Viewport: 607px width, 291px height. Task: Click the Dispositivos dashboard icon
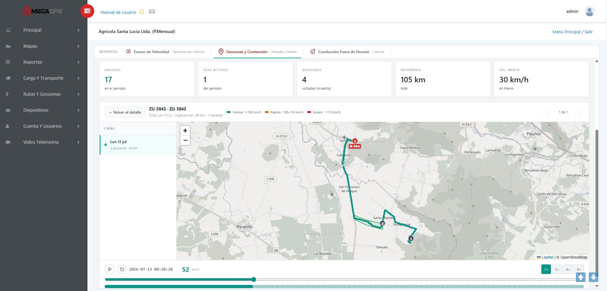coord(8,110)
